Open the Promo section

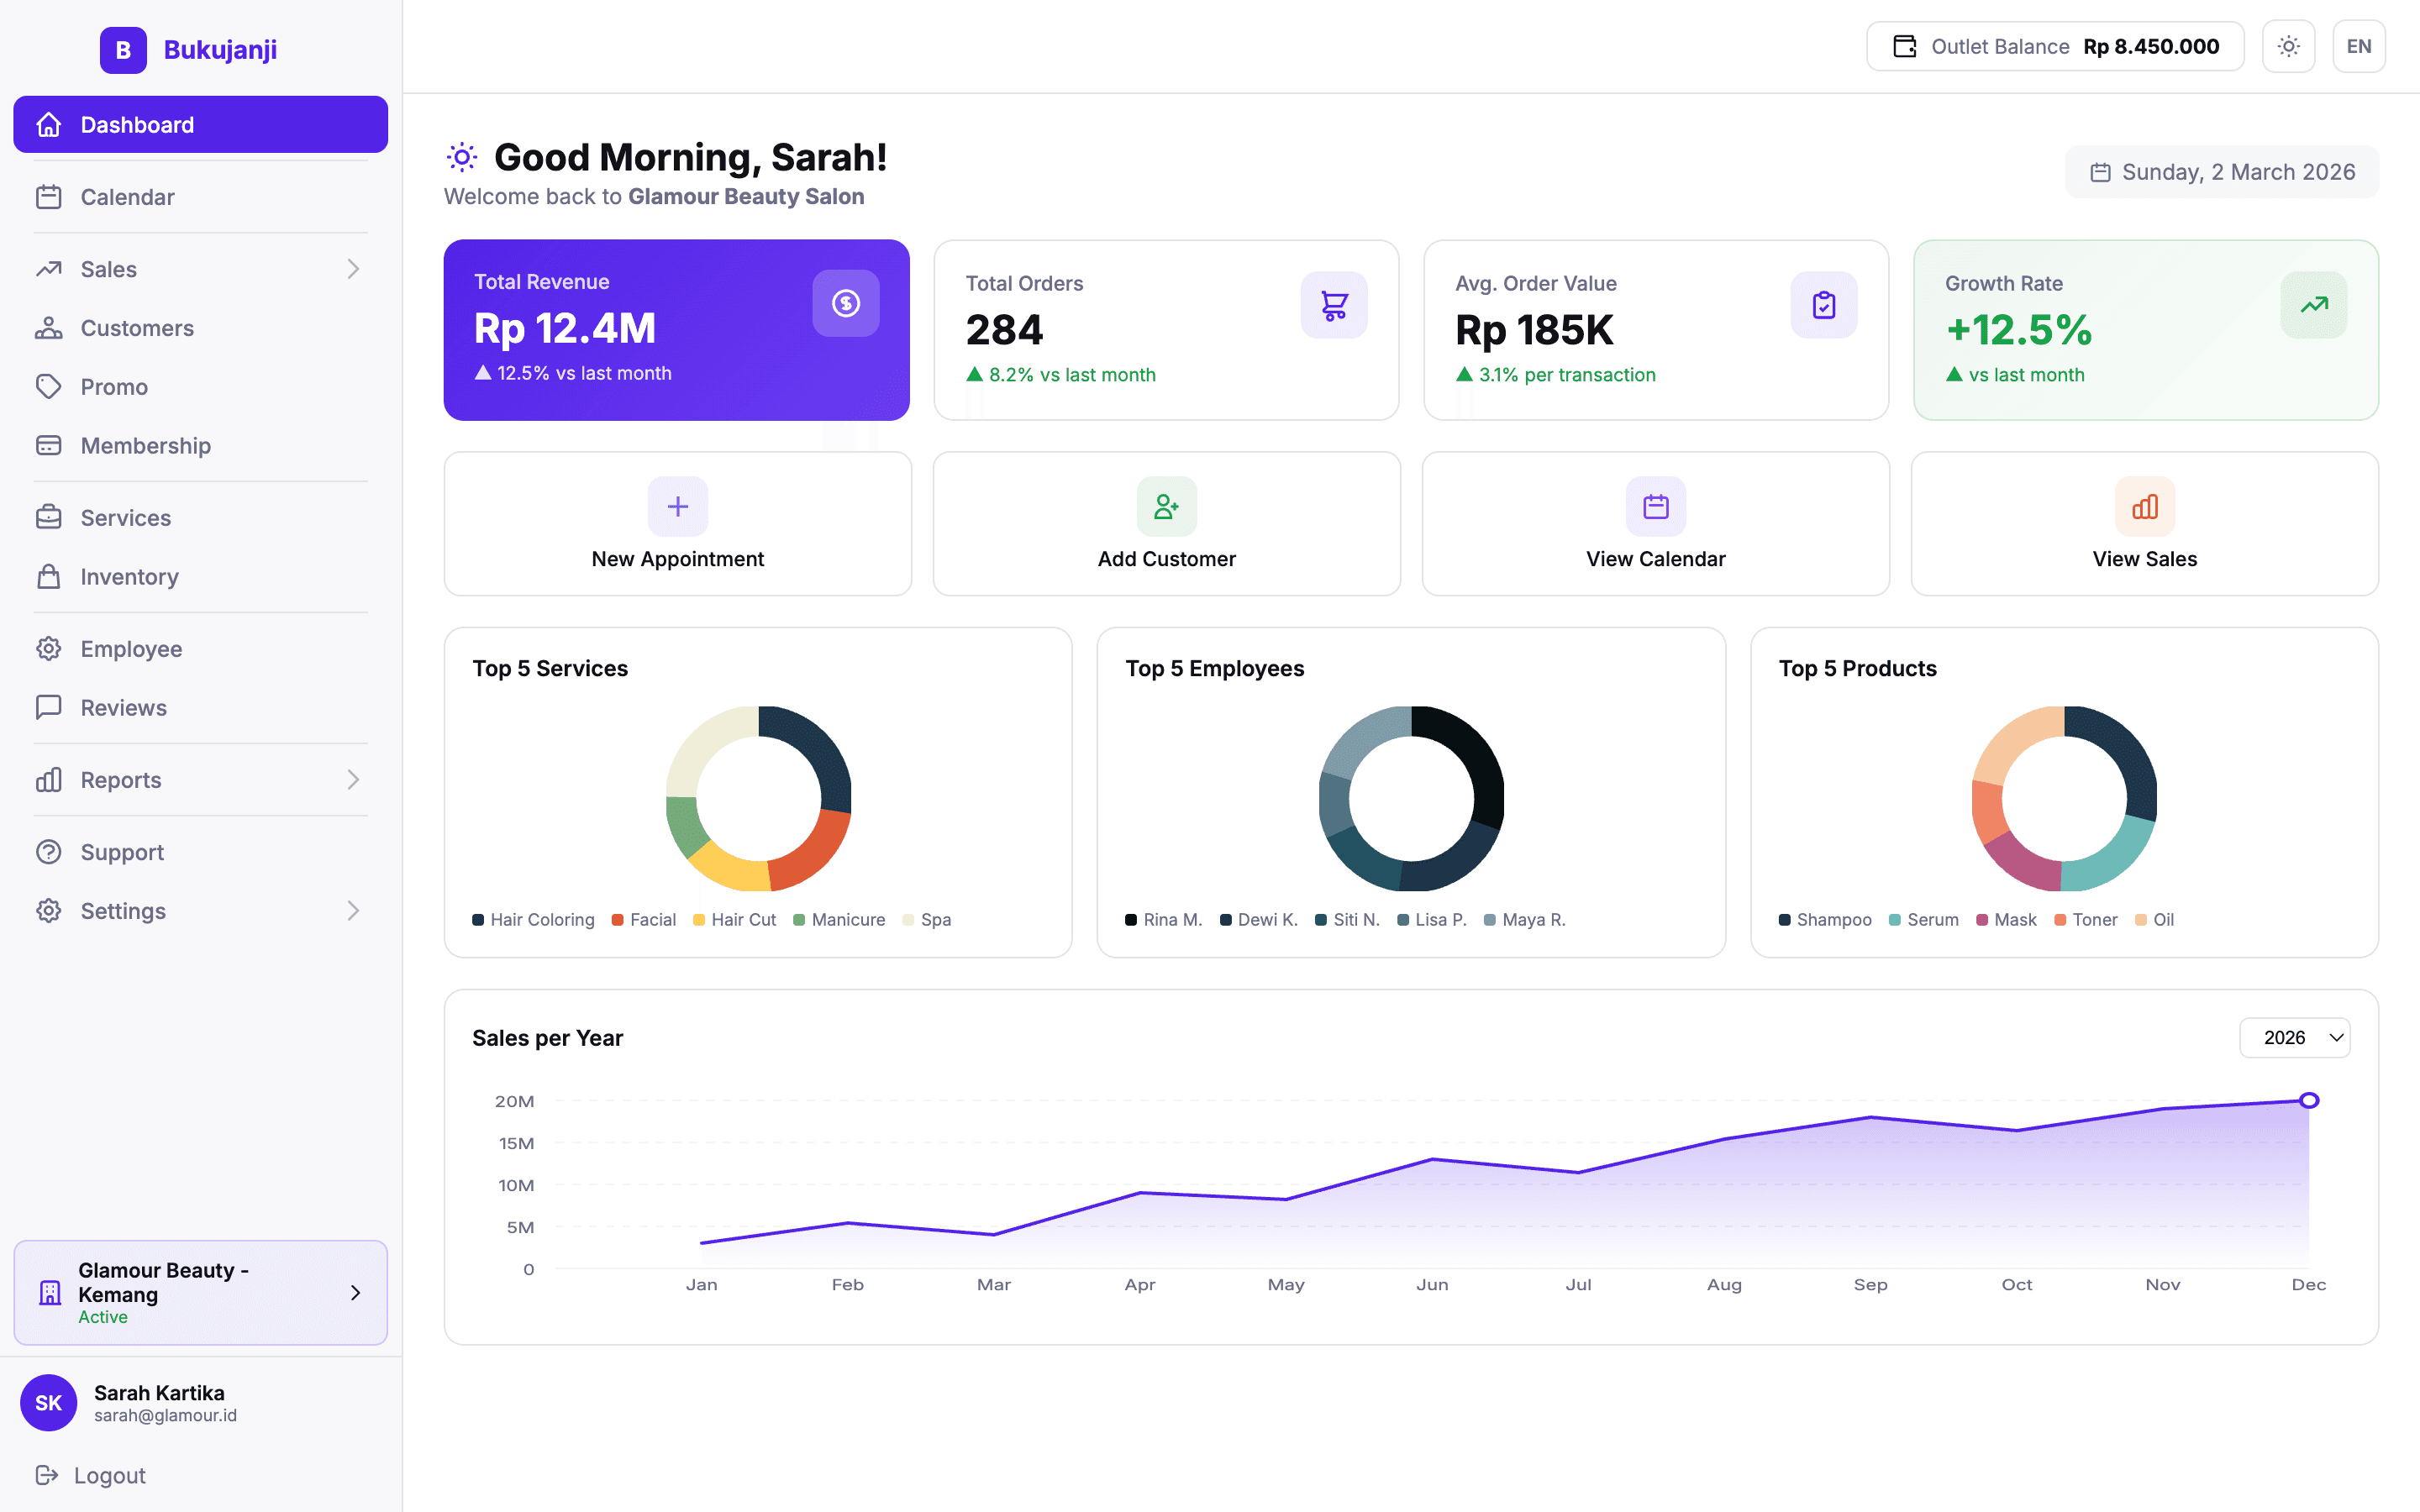tap(113, 386)
